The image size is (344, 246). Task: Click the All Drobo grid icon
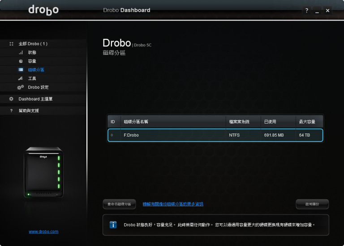[x=11, y=44]
